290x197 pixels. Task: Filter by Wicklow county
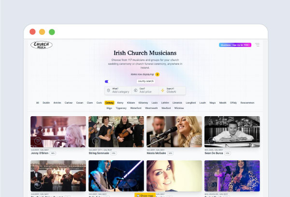coord(179,108)
